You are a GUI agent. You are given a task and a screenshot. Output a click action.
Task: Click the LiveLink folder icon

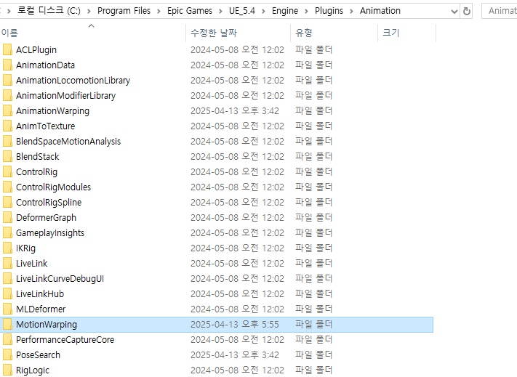pyautogui.click(x=7, y=264)
